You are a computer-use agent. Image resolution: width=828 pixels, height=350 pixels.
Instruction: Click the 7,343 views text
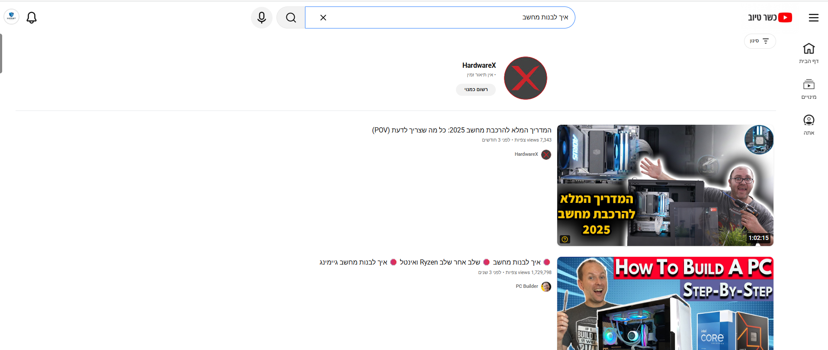(x=533, y=140)
